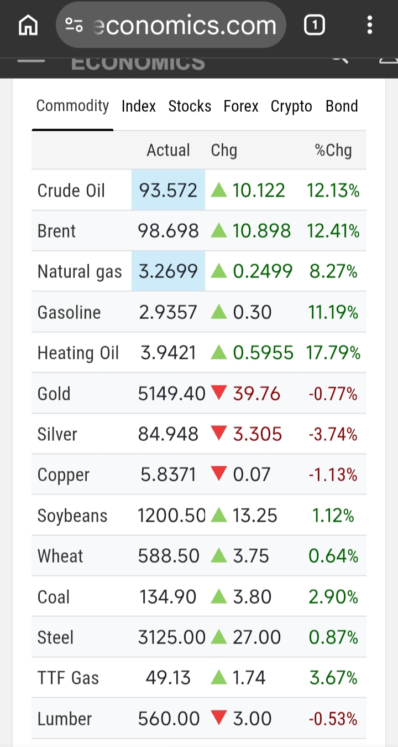
Task: Switch to the Stocks tab
Action: pyautogui.click(x=190, y=106)
